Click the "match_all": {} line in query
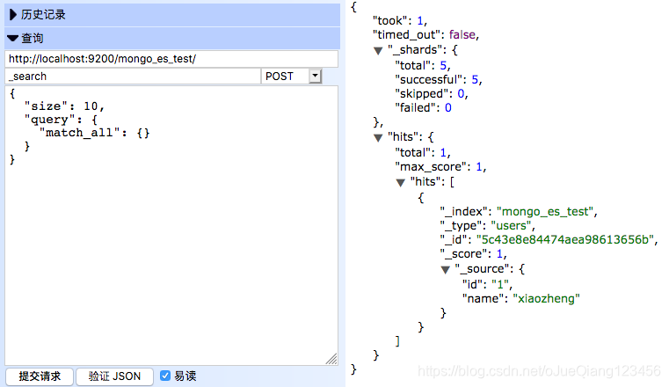 pos(94,133)
